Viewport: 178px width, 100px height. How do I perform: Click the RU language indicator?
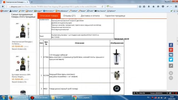(x=148, y=97)
